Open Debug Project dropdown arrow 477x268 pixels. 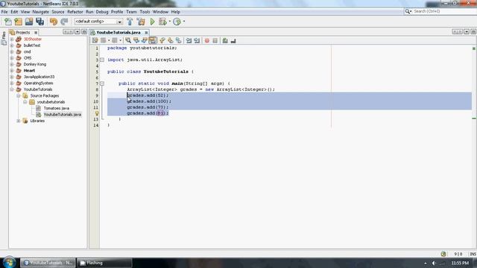169,22
